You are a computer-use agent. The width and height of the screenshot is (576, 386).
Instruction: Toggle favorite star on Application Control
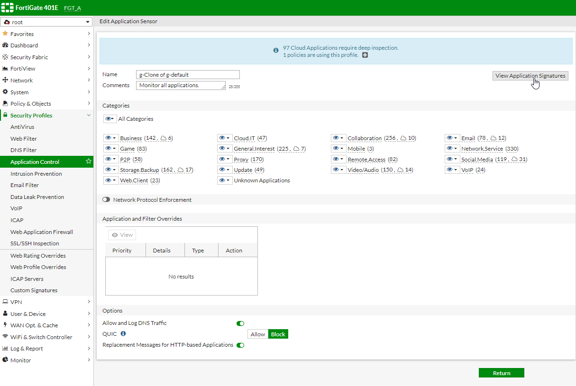(x=88, y=162)
